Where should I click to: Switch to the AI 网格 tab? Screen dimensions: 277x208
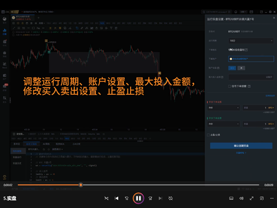pyautogui.click(x=46, y=144)
